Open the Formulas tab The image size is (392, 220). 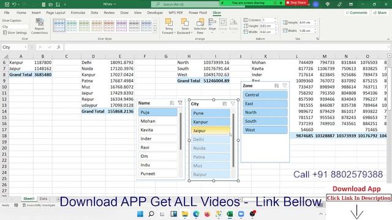click(78, 12)
